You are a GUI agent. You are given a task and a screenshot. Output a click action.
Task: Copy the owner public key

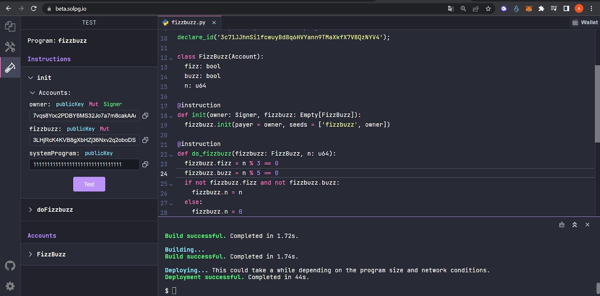[x=145, y=116]
